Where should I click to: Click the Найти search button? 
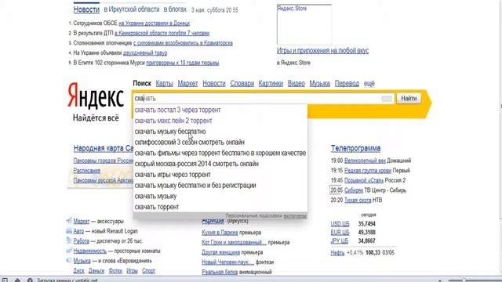coord(409,99)
